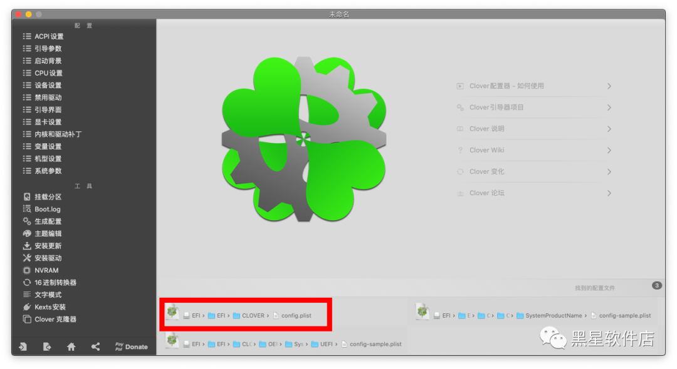Screen dimensions: 677x369
Task: Click the export configuration icon in bottom bar
Action: [x=47, y=346]
